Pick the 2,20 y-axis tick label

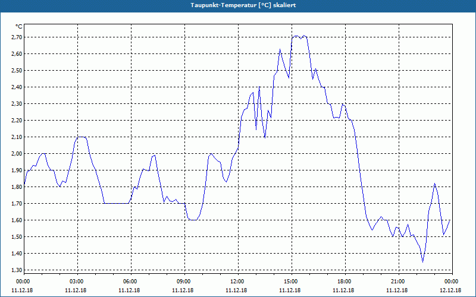[17, 121]
